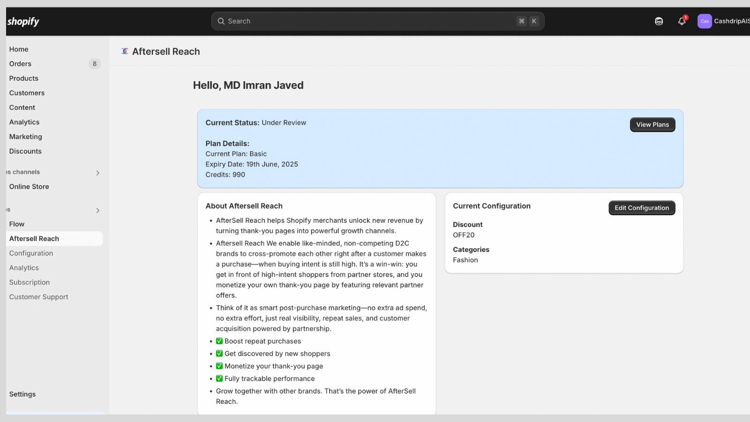The image size is (750, 422).
Task: Click the "Current Configuration" heading
Action: coord(492,206)
